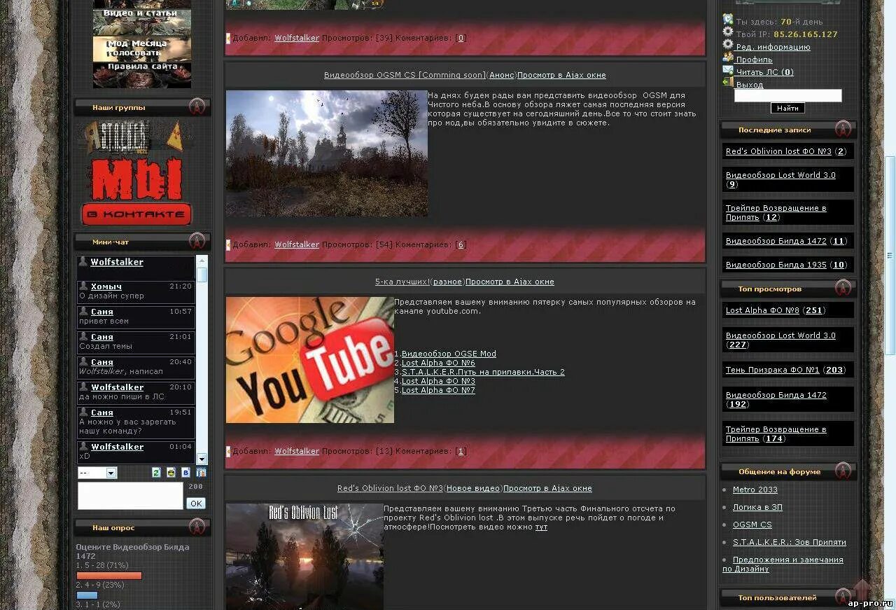Screen dimensions: 896x610
Task: Click the avatar icon next to Хомыч in chat
Action: (83, 286)
